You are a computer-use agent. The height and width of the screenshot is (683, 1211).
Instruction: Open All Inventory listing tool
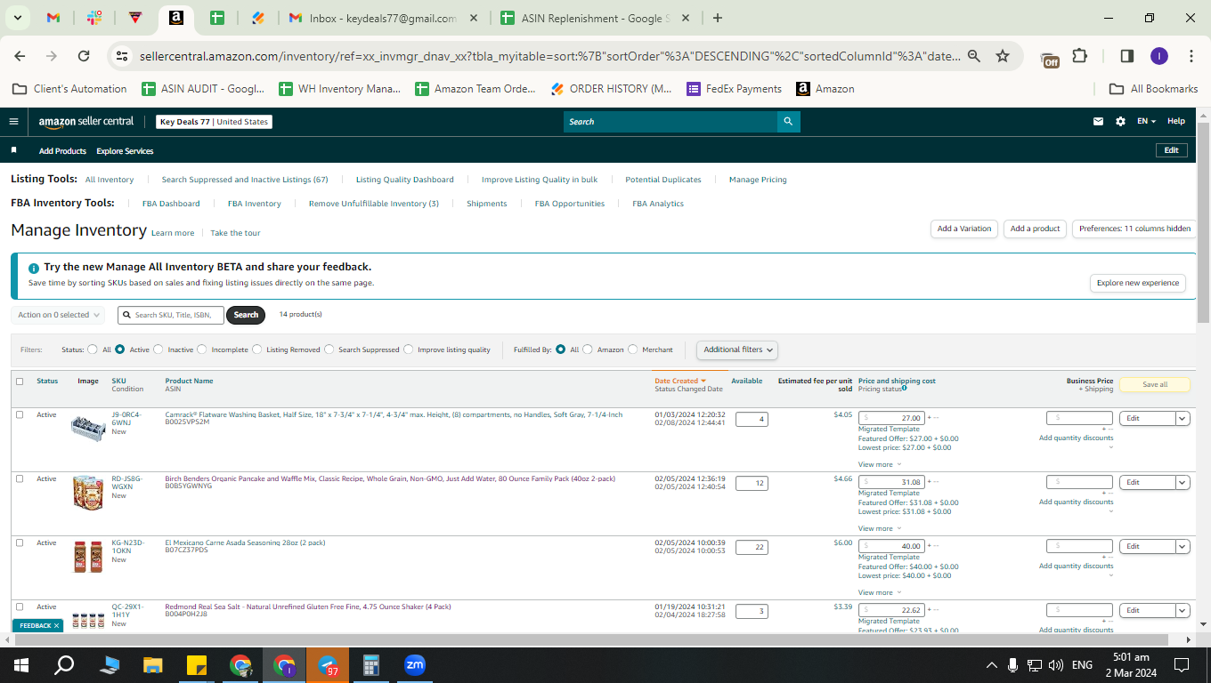click(x=110, y=180)
